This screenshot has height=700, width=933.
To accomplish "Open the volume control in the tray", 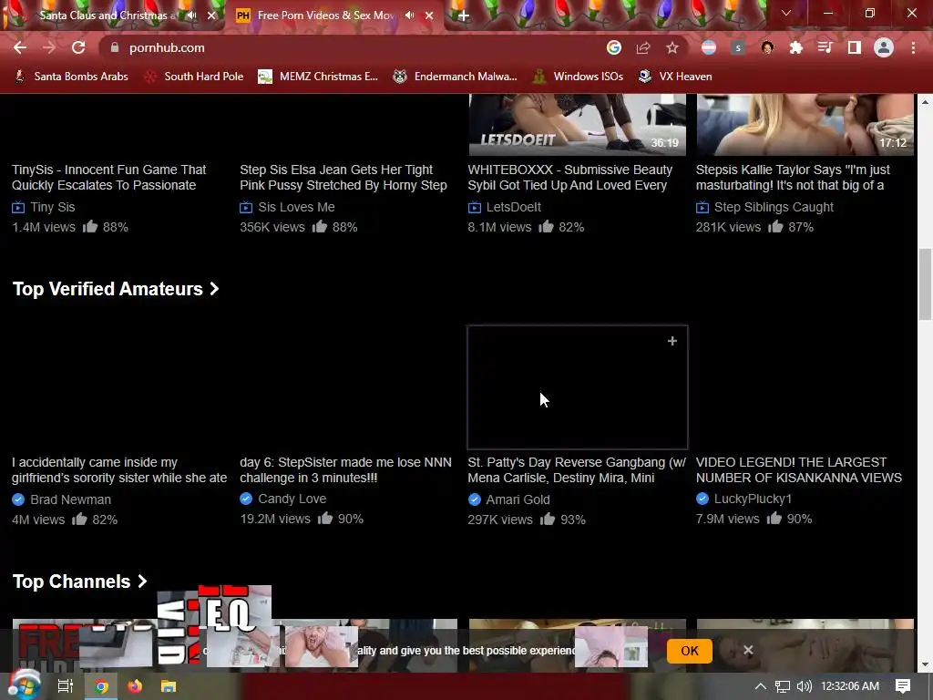I will click(804, 686).
